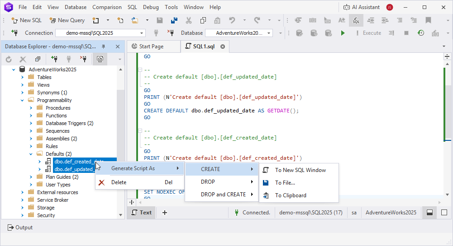Click the Undo arrow icon
Image resolution: width=453 pixels, height=246 pixels.
coord(232,20)
